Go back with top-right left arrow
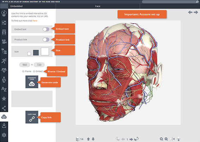 point(190,12)
